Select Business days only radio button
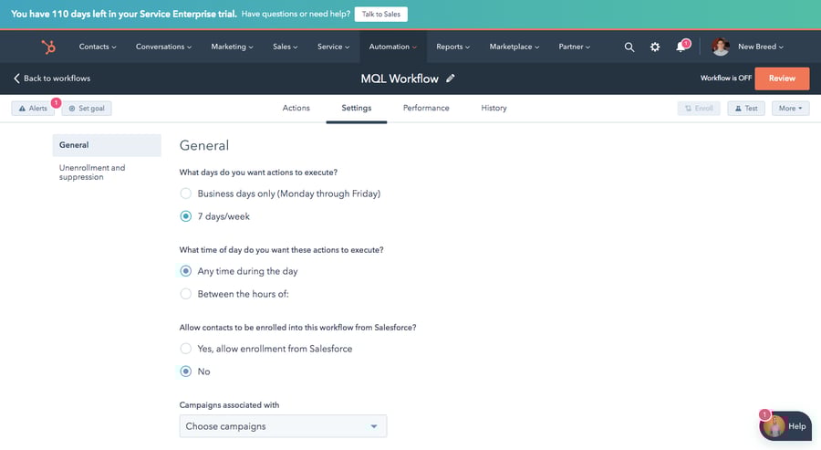 [x=185, y=194]
